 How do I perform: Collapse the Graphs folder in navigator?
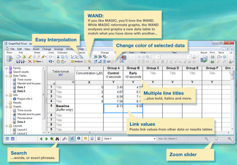[x=6, y=107]
